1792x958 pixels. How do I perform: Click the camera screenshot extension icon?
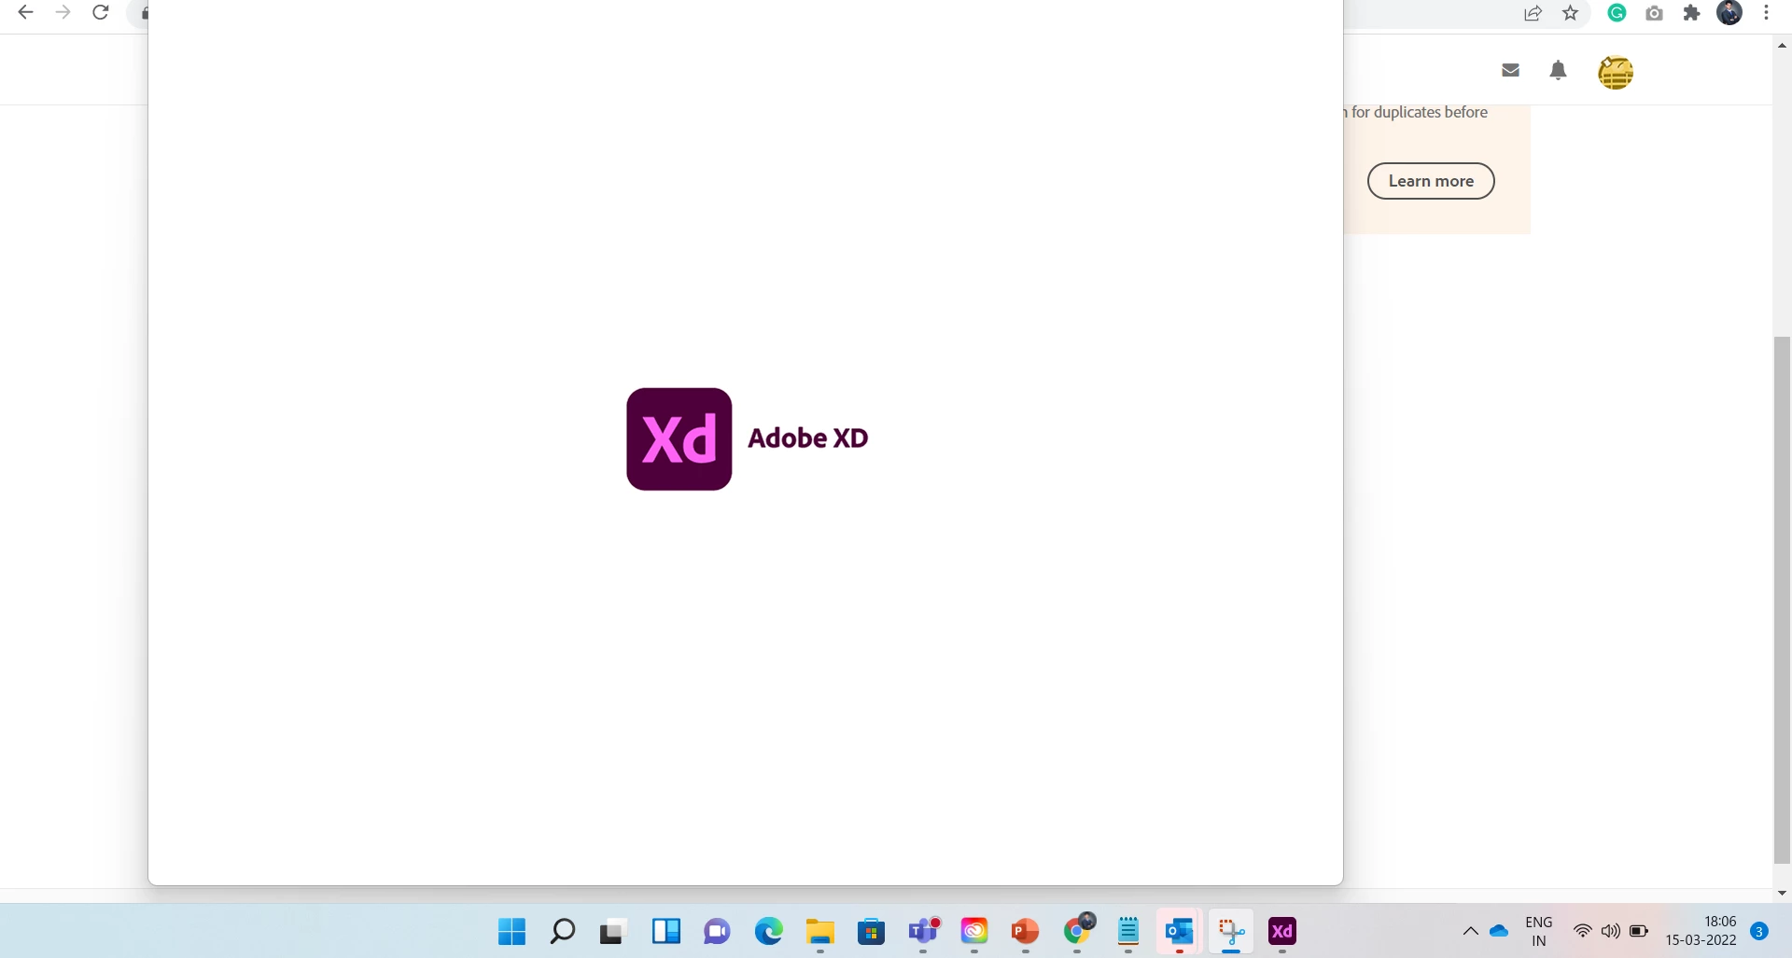[1654, 13]
